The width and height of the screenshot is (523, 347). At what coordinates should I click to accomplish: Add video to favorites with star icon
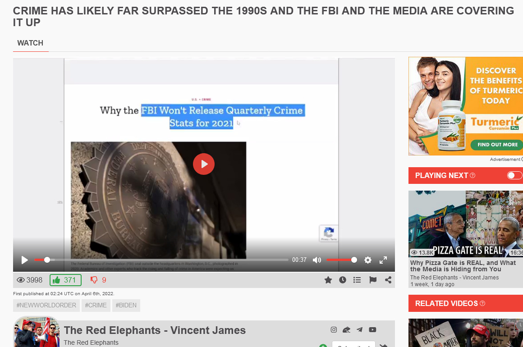[x=328, y=280]
